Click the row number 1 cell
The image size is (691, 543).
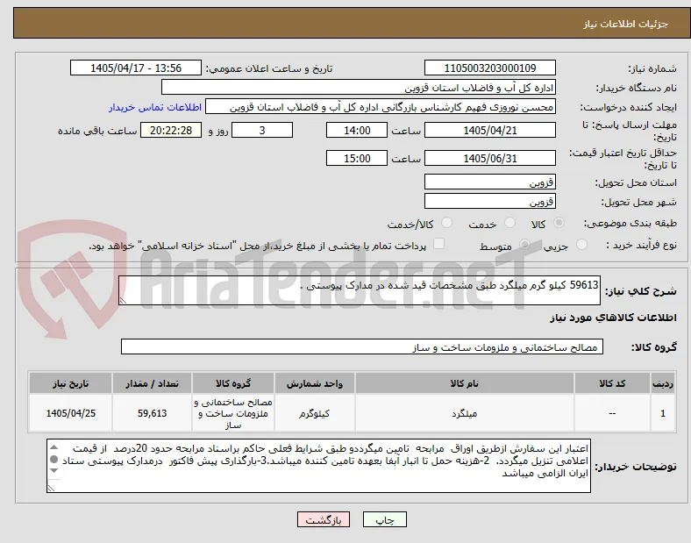point(663,413)
